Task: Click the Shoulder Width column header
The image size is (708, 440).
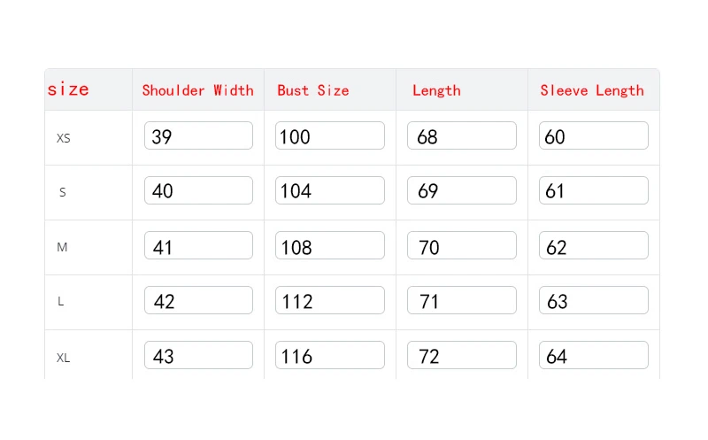Action: (197, 90)
